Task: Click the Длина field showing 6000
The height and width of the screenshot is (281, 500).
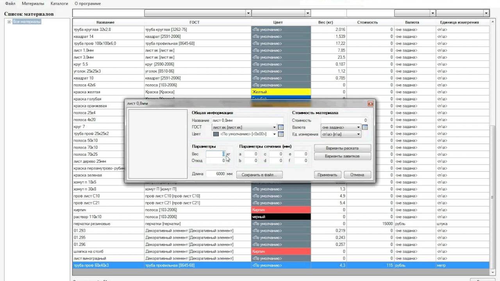Action: [216, 174]
